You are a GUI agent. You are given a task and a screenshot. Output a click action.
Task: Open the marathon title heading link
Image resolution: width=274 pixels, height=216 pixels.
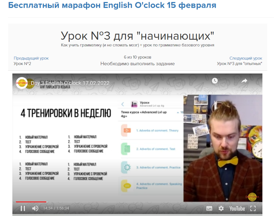click(x=112, y=5)
